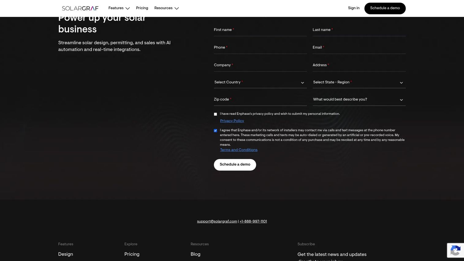Click the header Schedule a demo button
Screen dimensions: 464x261
(x=385, y=8)
